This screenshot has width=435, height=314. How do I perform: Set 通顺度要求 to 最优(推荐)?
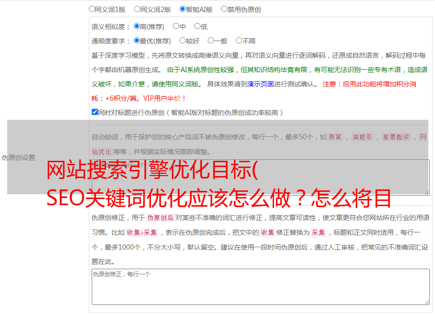[x=137, y=41]
